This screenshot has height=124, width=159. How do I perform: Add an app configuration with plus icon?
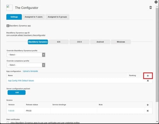[148, 76]
